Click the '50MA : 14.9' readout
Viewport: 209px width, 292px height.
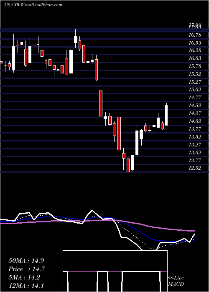click(x=26, y=261)
